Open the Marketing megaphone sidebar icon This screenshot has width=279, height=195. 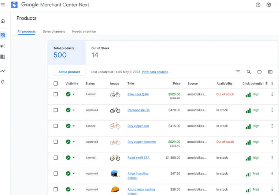coord(3,46)
